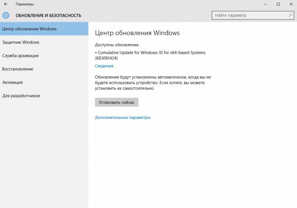Minimize the Параметры window
The width and height of the screenshot is (297, 208).
[x=265, y=4]
